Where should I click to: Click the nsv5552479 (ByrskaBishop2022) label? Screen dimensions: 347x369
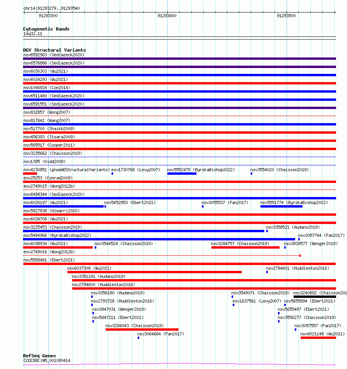coord(201,170)
